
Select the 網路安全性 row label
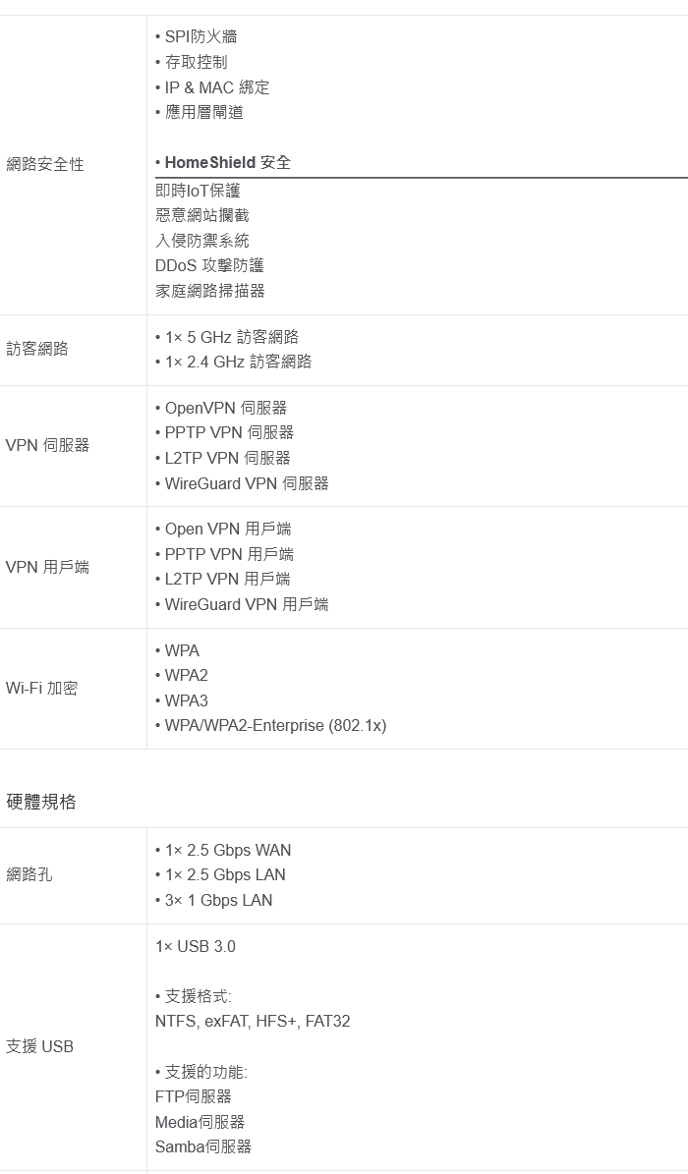tap(44, 164)
